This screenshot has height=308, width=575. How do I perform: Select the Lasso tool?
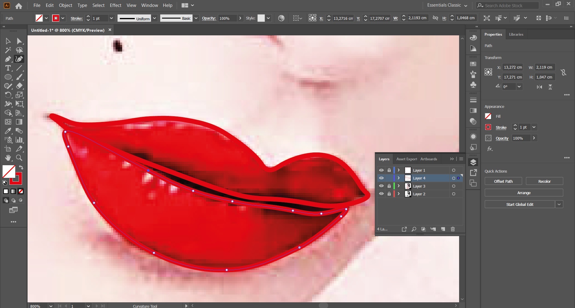19,50
